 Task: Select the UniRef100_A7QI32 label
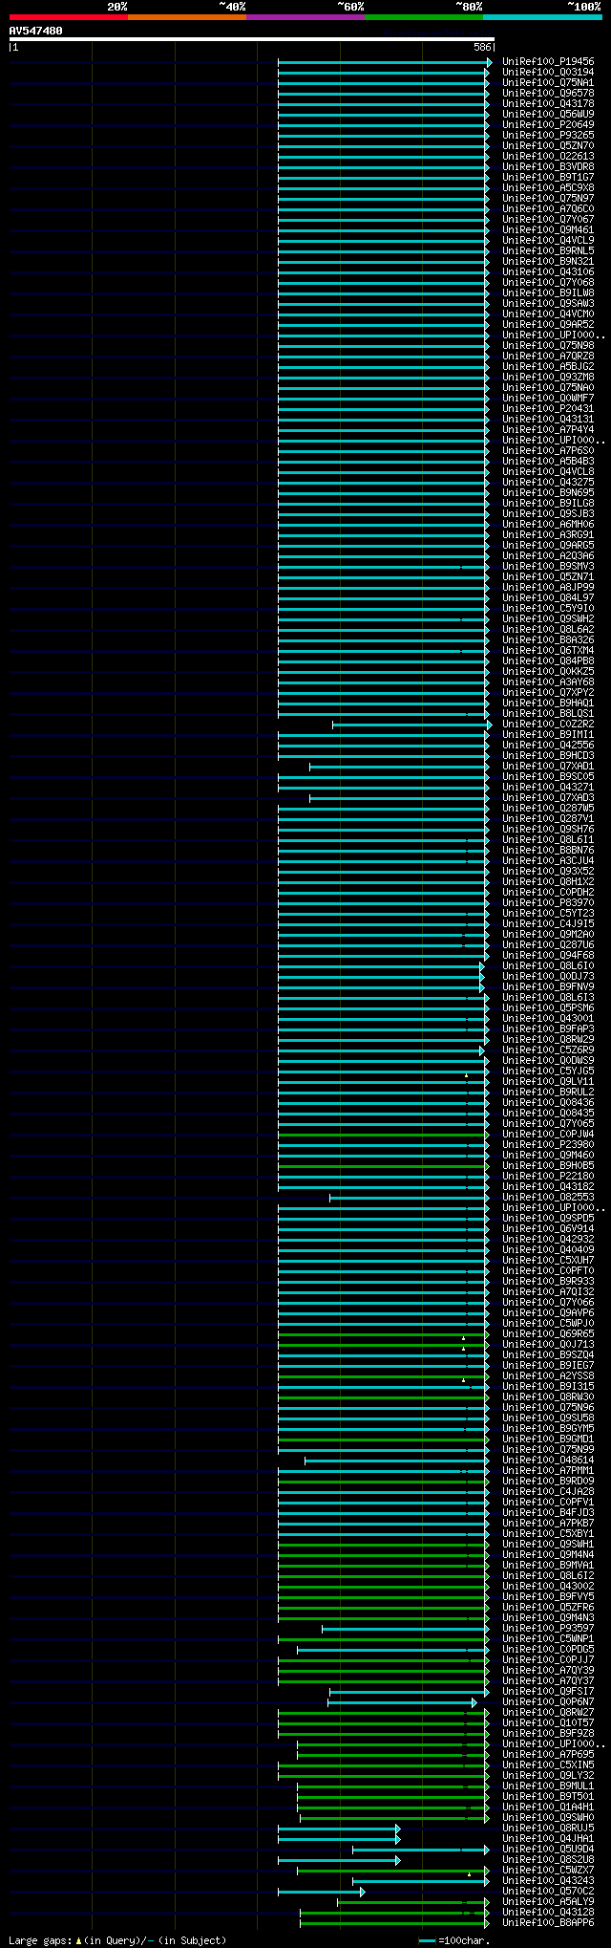tap(548, 1292)
